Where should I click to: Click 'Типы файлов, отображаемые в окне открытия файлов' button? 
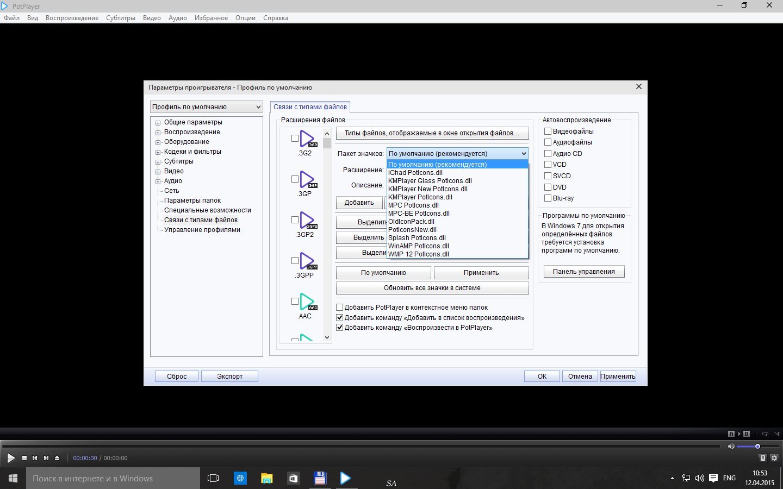click(x=432, y=133)
